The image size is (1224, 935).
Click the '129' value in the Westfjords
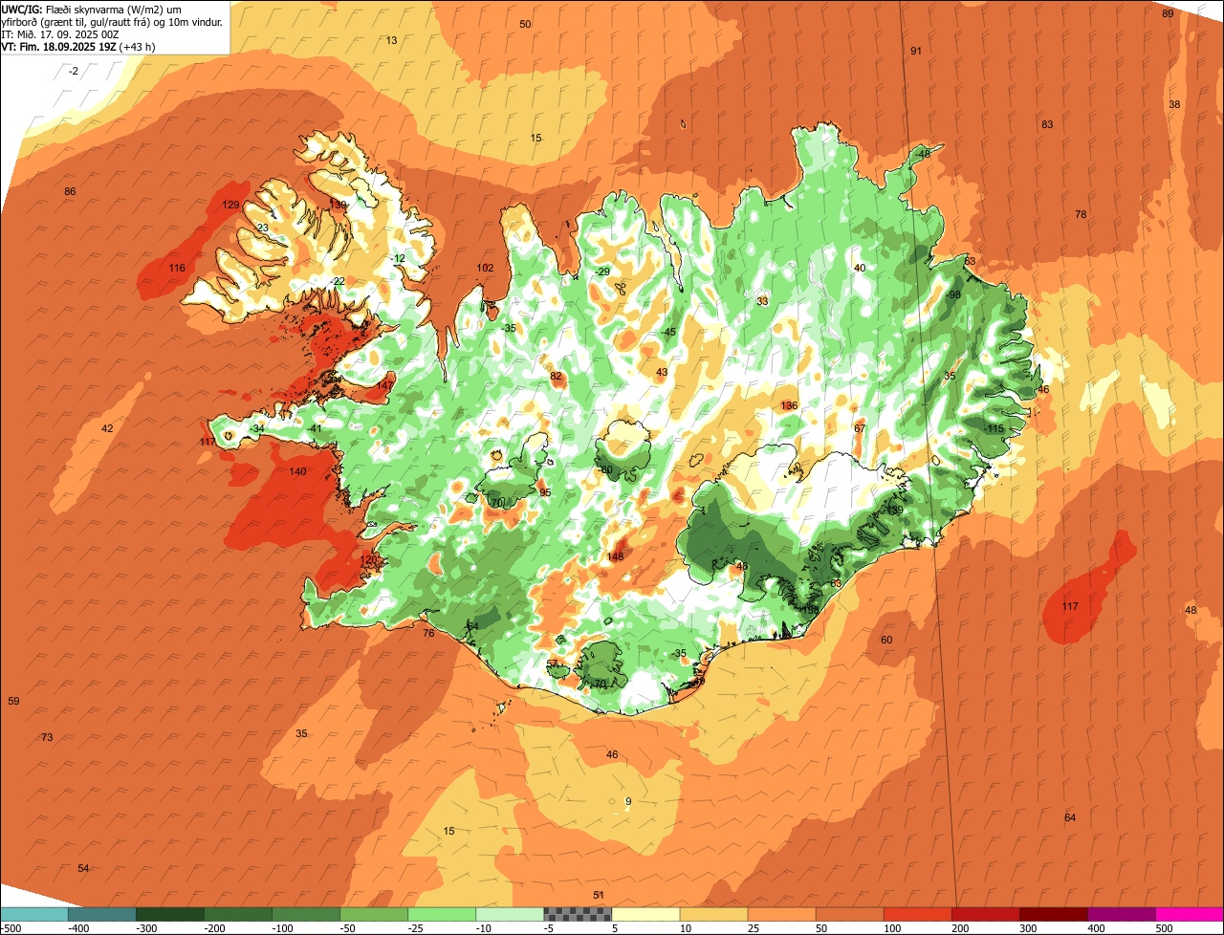(x=230, y=205)
